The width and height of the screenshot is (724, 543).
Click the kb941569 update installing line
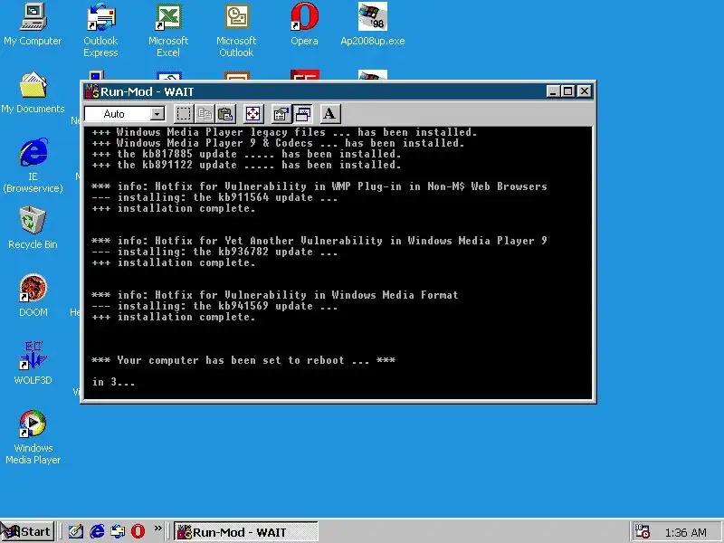coord(214,306)
